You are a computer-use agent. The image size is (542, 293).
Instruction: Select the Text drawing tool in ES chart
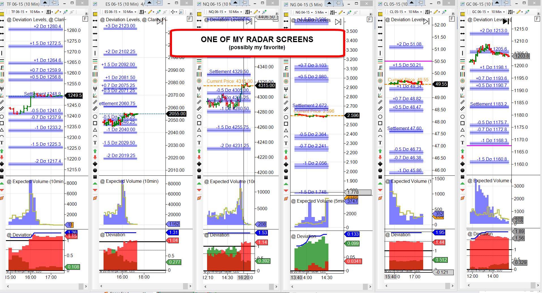pos(95,143)
